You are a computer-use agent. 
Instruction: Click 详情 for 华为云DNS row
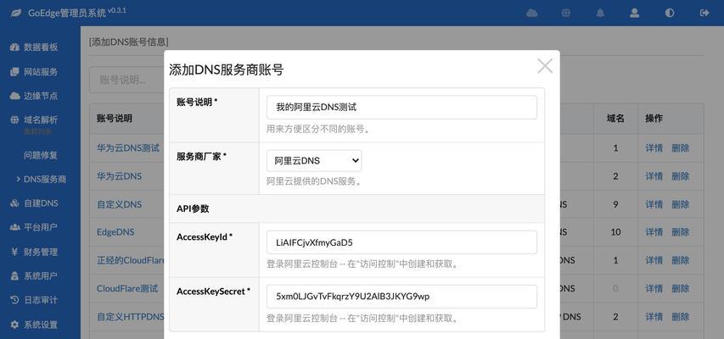click(654, 176)
